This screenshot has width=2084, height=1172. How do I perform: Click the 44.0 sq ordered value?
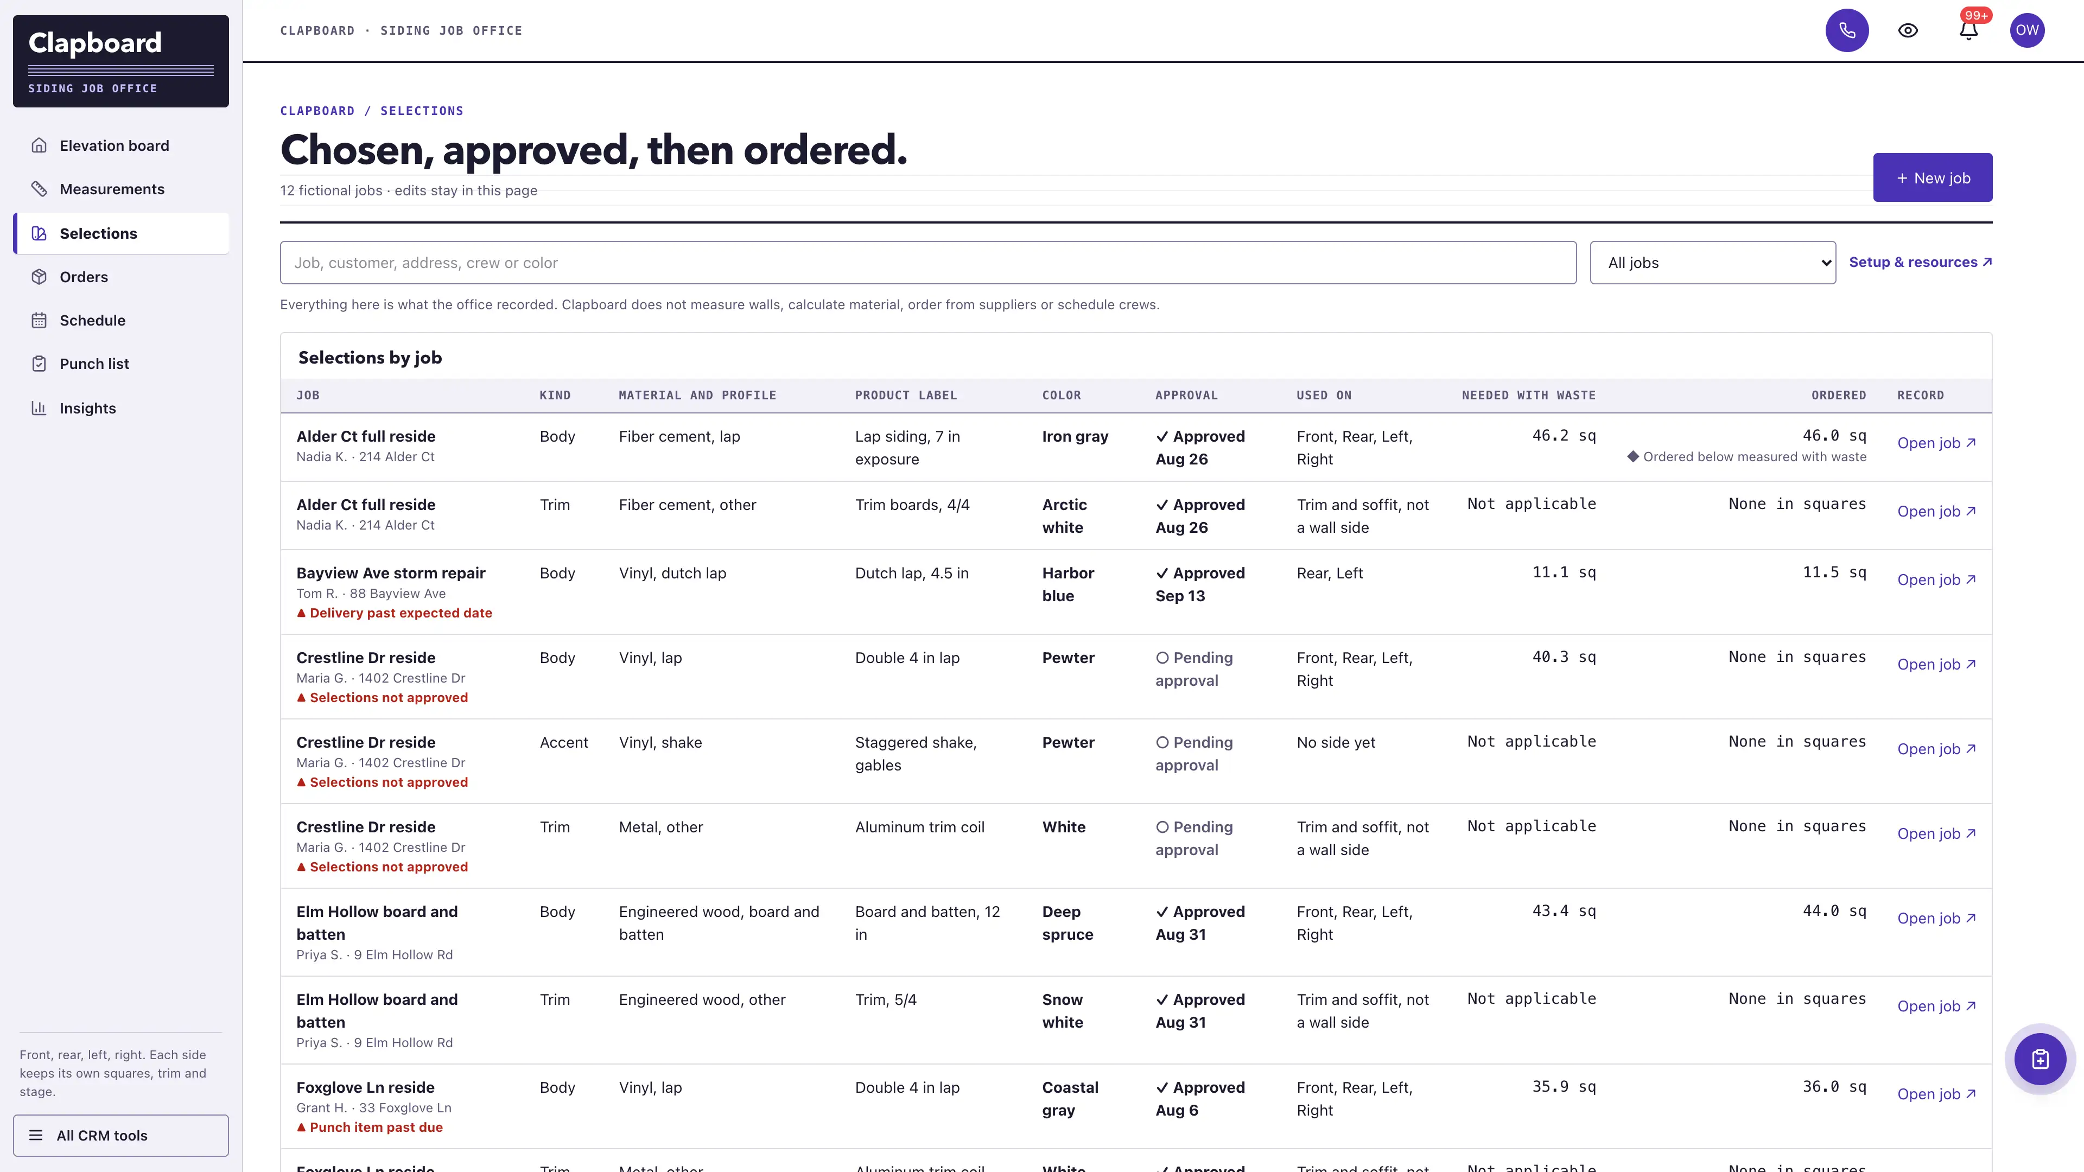coord(1834,911)
